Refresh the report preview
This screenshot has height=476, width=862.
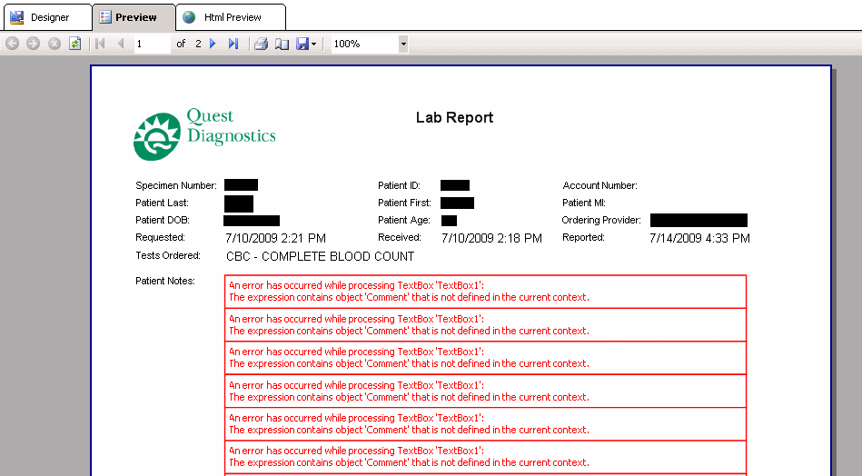[x=74, y=44]
